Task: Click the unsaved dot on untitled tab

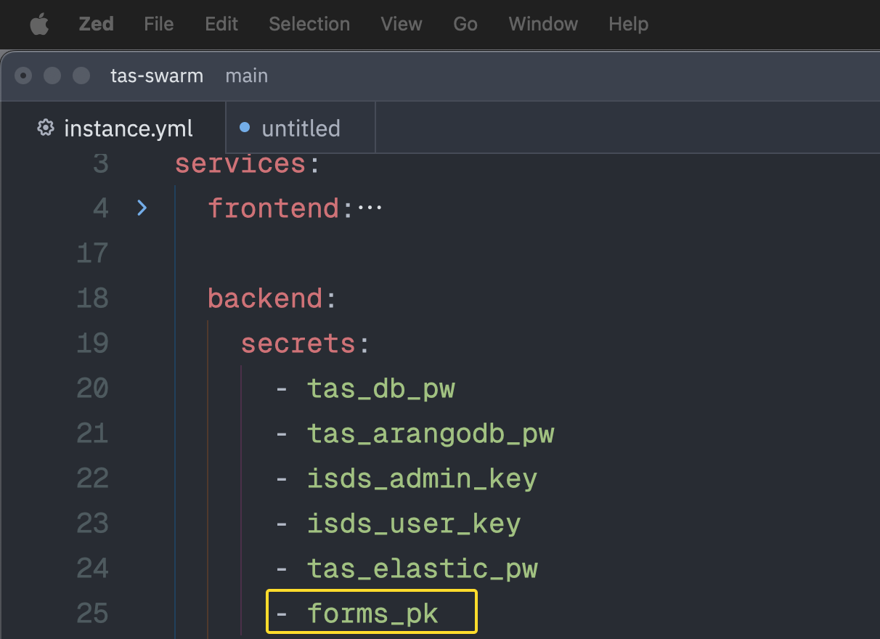Action: coord(245,128)
